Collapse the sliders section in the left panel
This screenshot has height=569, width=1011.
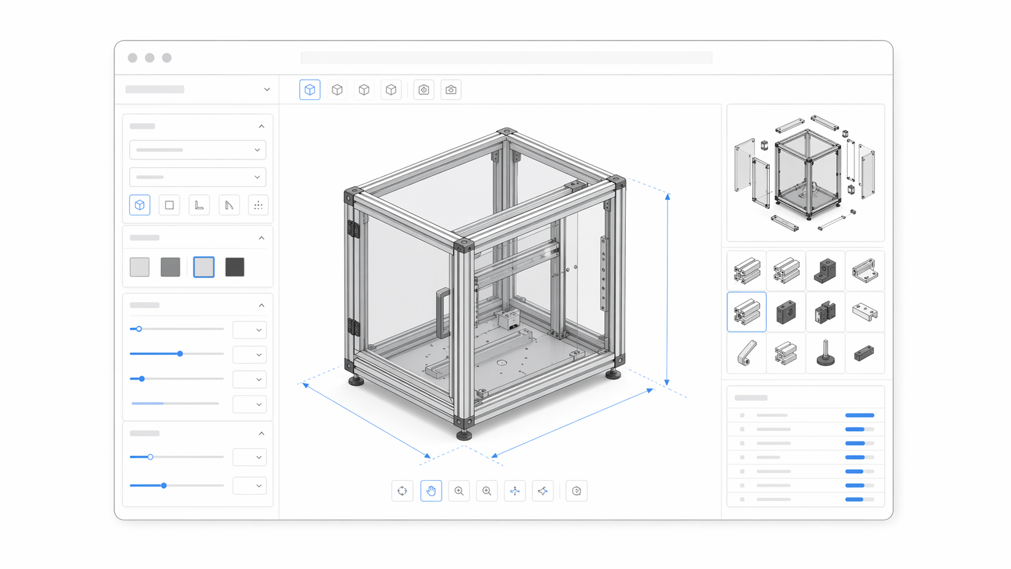(x=262, y=305)
